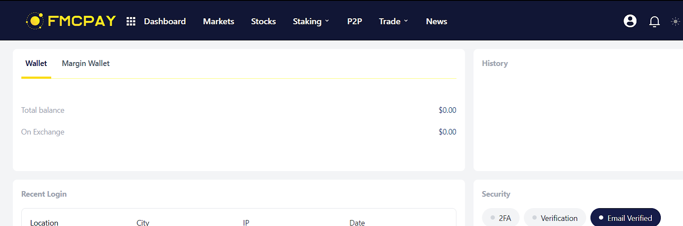Open the News page link
Viewport: 683px width, 226px height.
[436, 21]
